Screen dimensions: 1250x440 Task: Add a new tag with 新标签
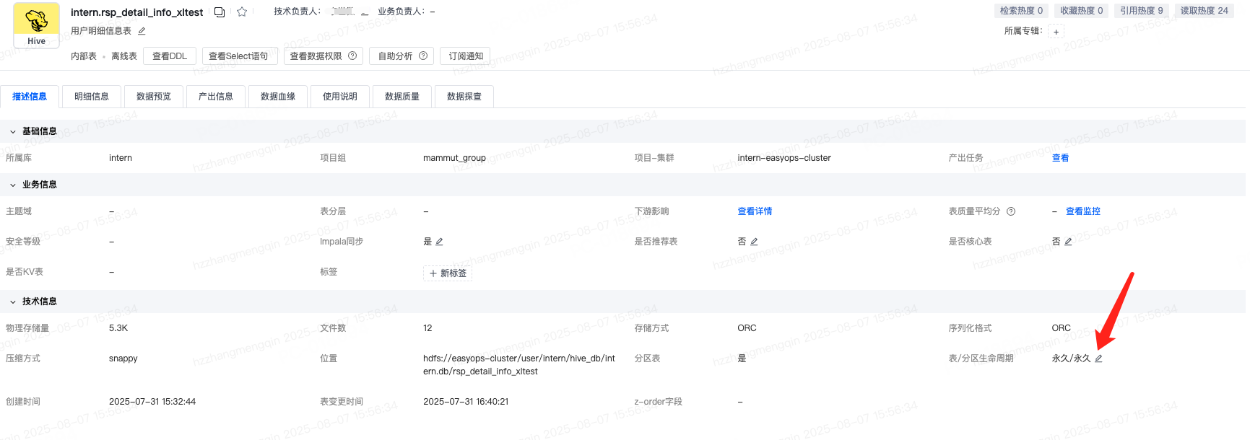pyautogui.click(x=448, y=273)
